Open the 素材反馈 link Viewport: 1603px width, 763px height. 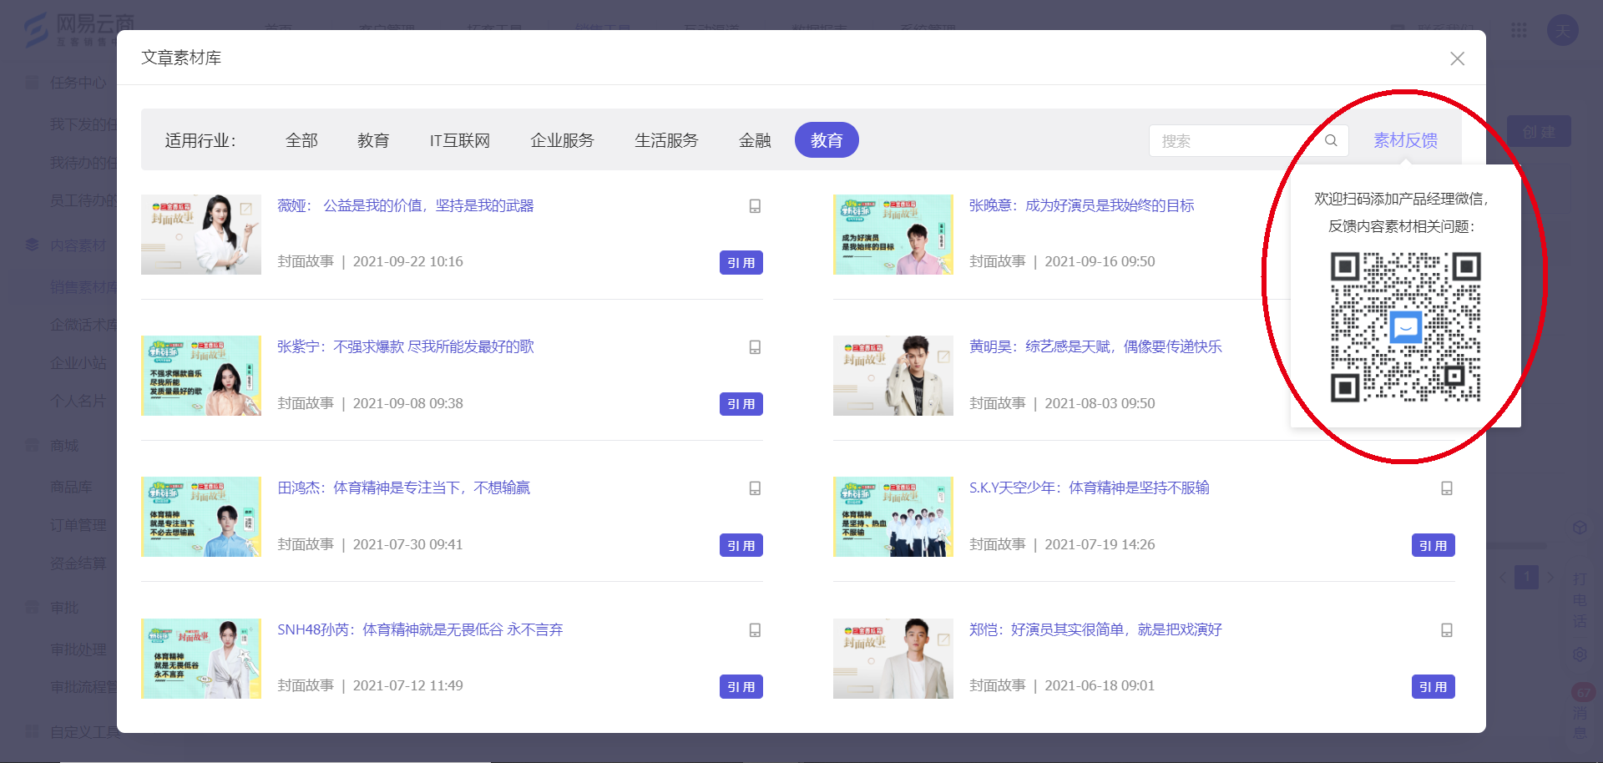click(1406, 140)
